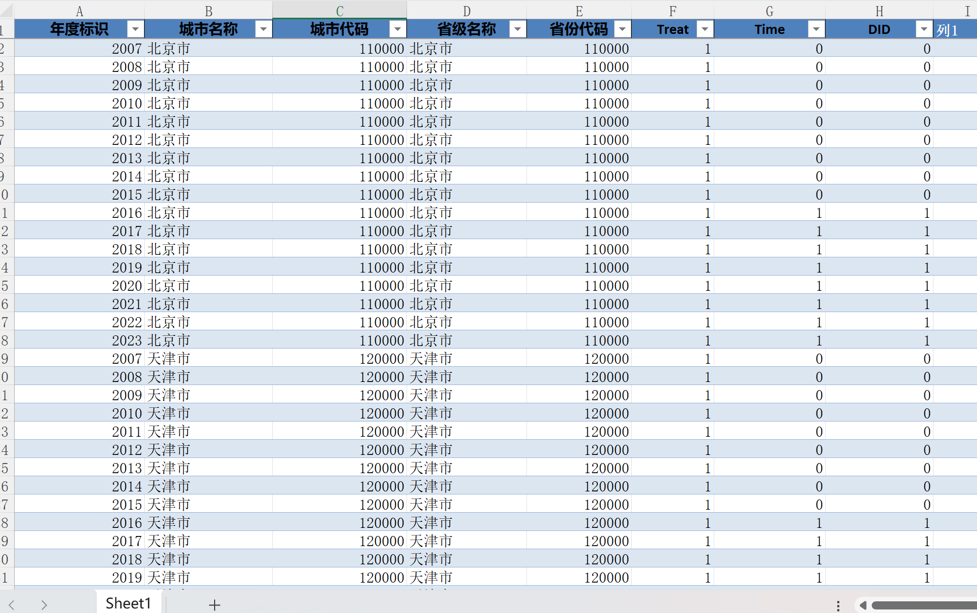This screenshot has width=977, height=613.
Task: Open the 年度标识 column filter dropdown
Action: [135, 29]
